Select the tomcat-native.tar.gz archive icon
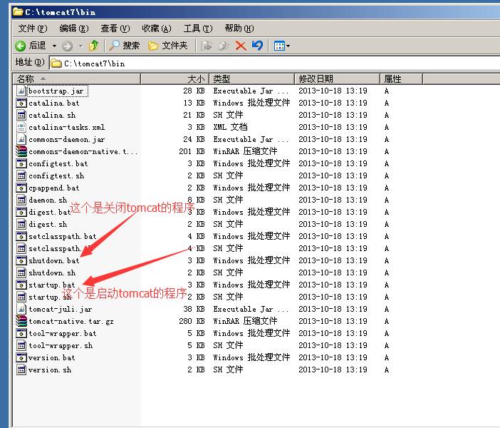 click(21, 321)
